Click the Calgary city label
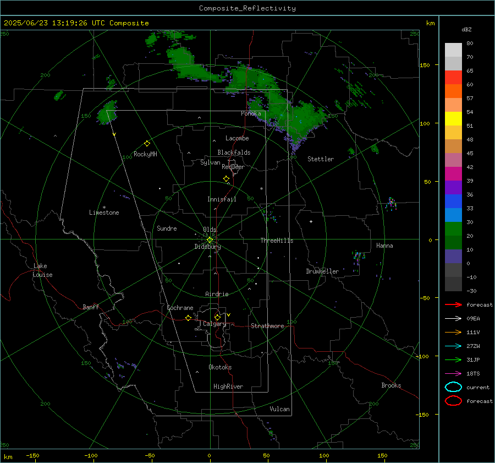The width and height of the screenshot is (495, 463). click(x=215, y=324)
